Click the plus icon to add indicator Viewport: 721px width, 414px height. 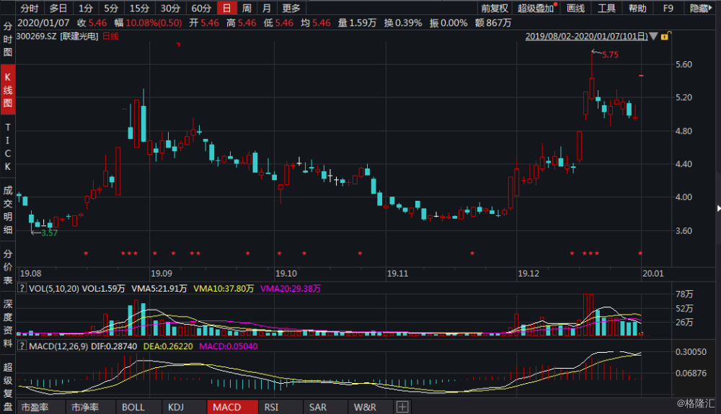coord(402,408)
